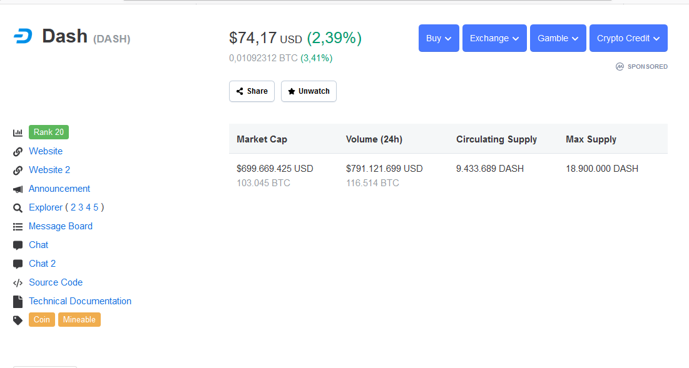Click the Circulating Supply column header
The height and width of the screenshot is (368, 689).
click(x=496, y=139)
